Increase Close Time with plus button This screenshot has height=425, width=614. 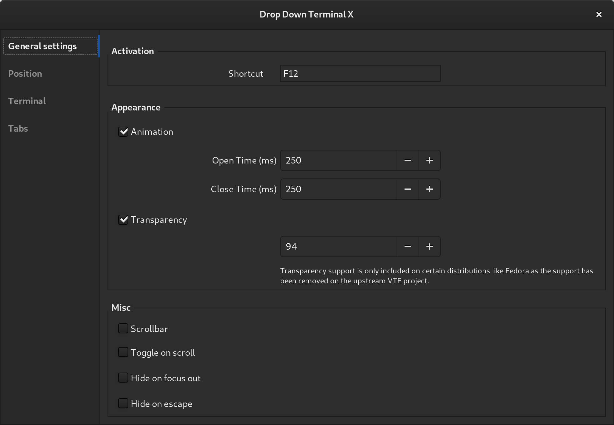429,189
